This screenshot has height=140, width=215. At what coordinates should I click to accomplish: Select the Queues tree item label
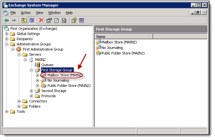pyautogui.click(x=47, y=65)
